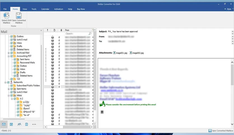Open the Style dropdown
Viewport: 234px width, 135px height.
(x=230, y=9)
